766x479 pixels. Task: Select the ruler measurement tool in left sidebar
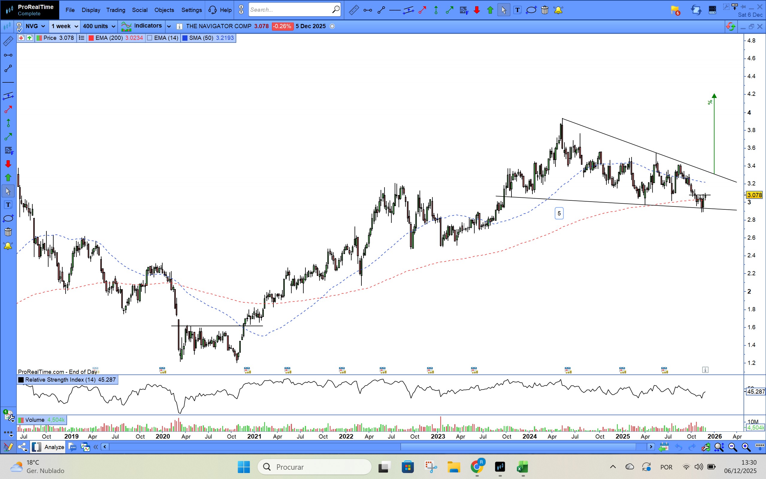(8, 41)
